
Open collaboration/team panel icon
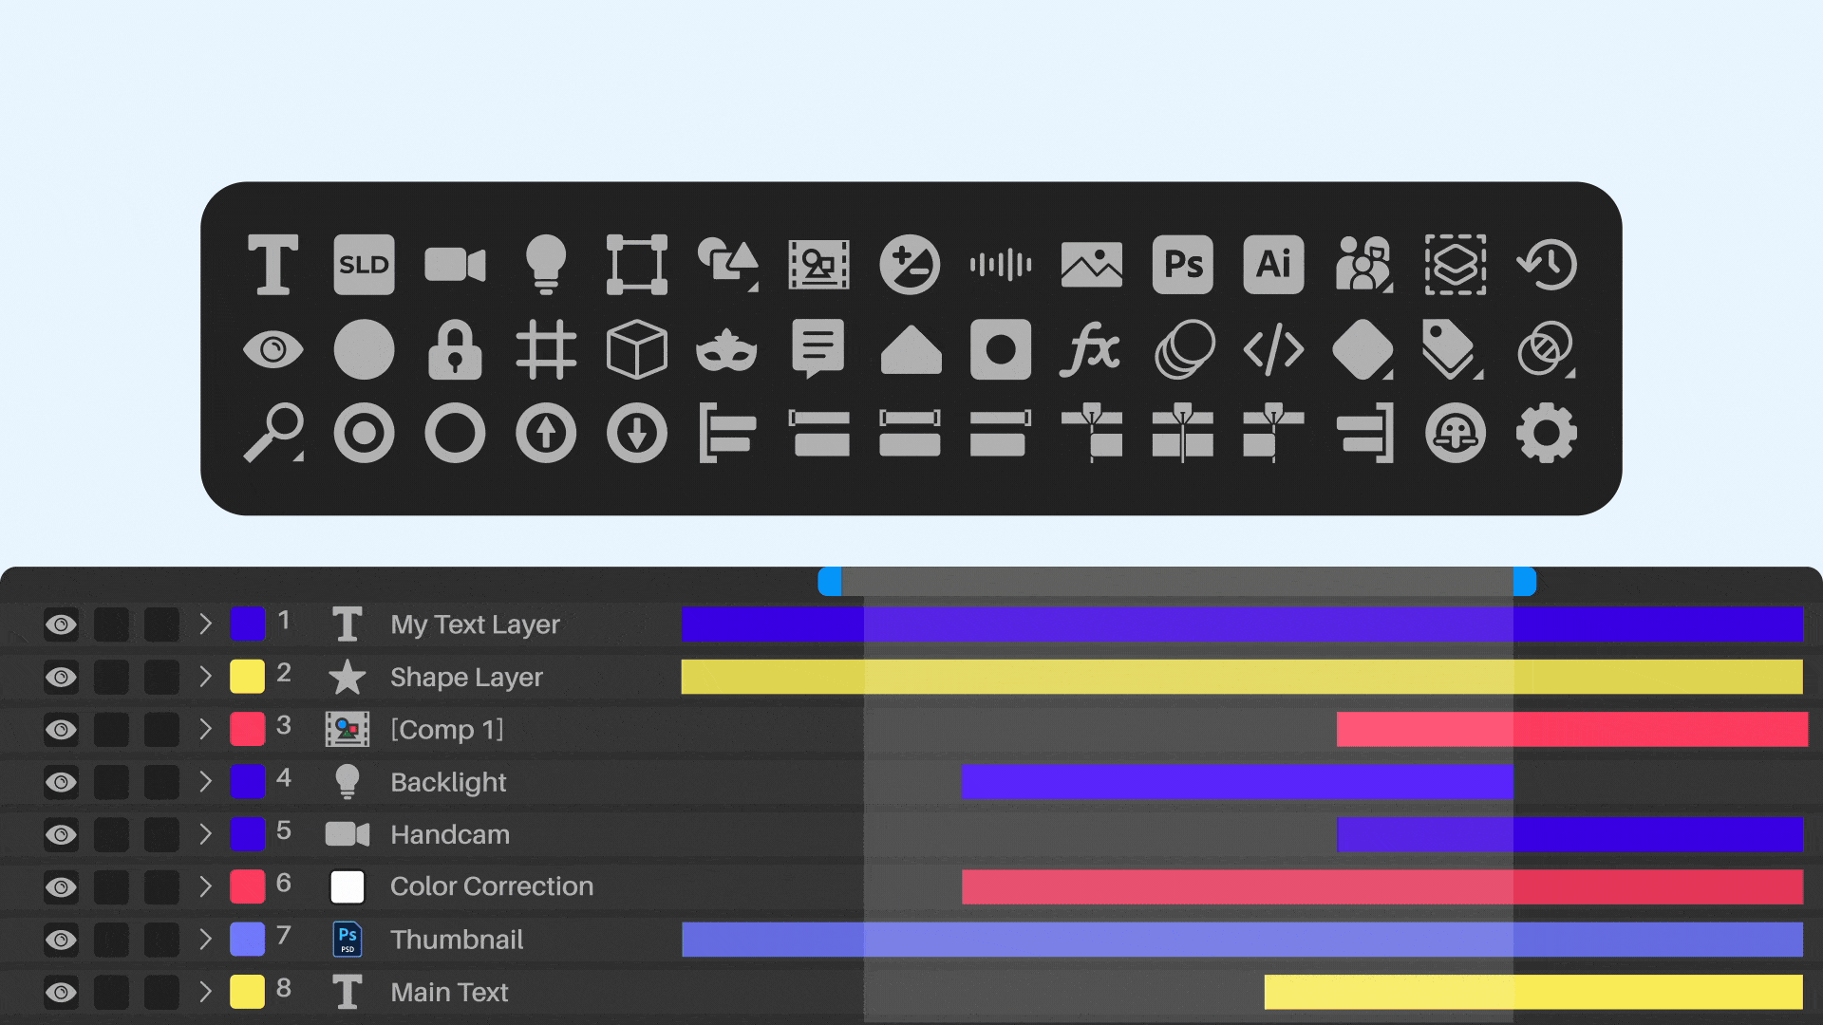1363,263
